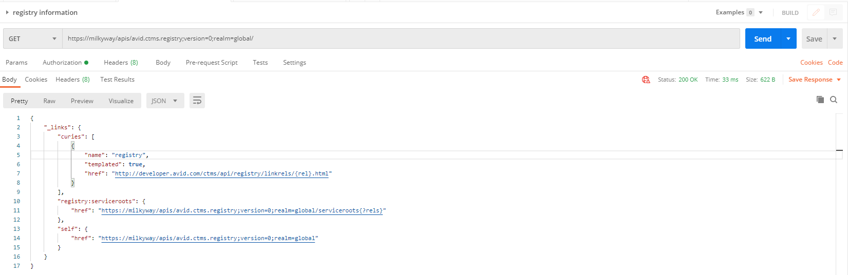
Task: Open the GET method dropdown
Action: [33, 38]
